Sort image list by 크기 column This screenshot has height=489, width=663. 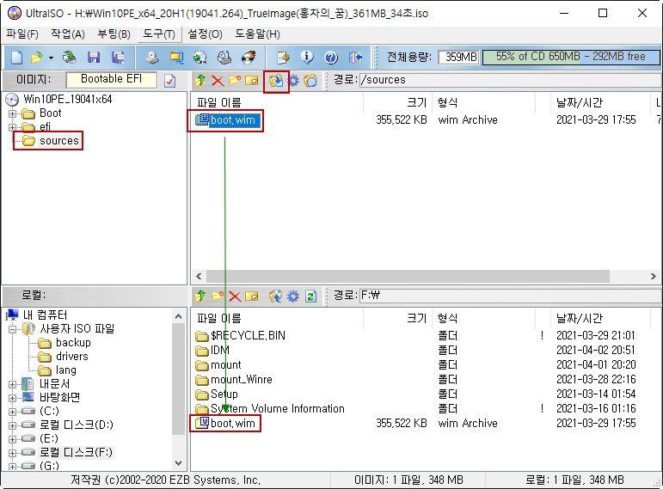(x=398, y=103)
